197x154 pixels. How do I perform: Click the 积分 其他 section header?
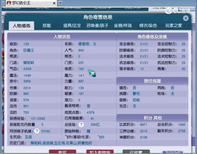tap(152, 118)
